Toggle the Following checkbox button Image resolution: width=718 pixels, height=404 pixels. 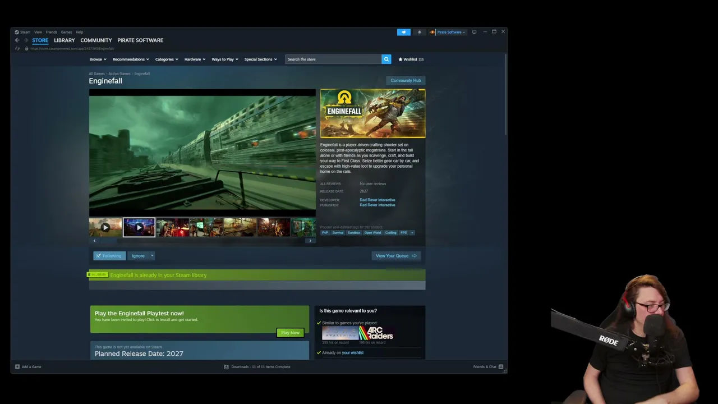[109, 256]
